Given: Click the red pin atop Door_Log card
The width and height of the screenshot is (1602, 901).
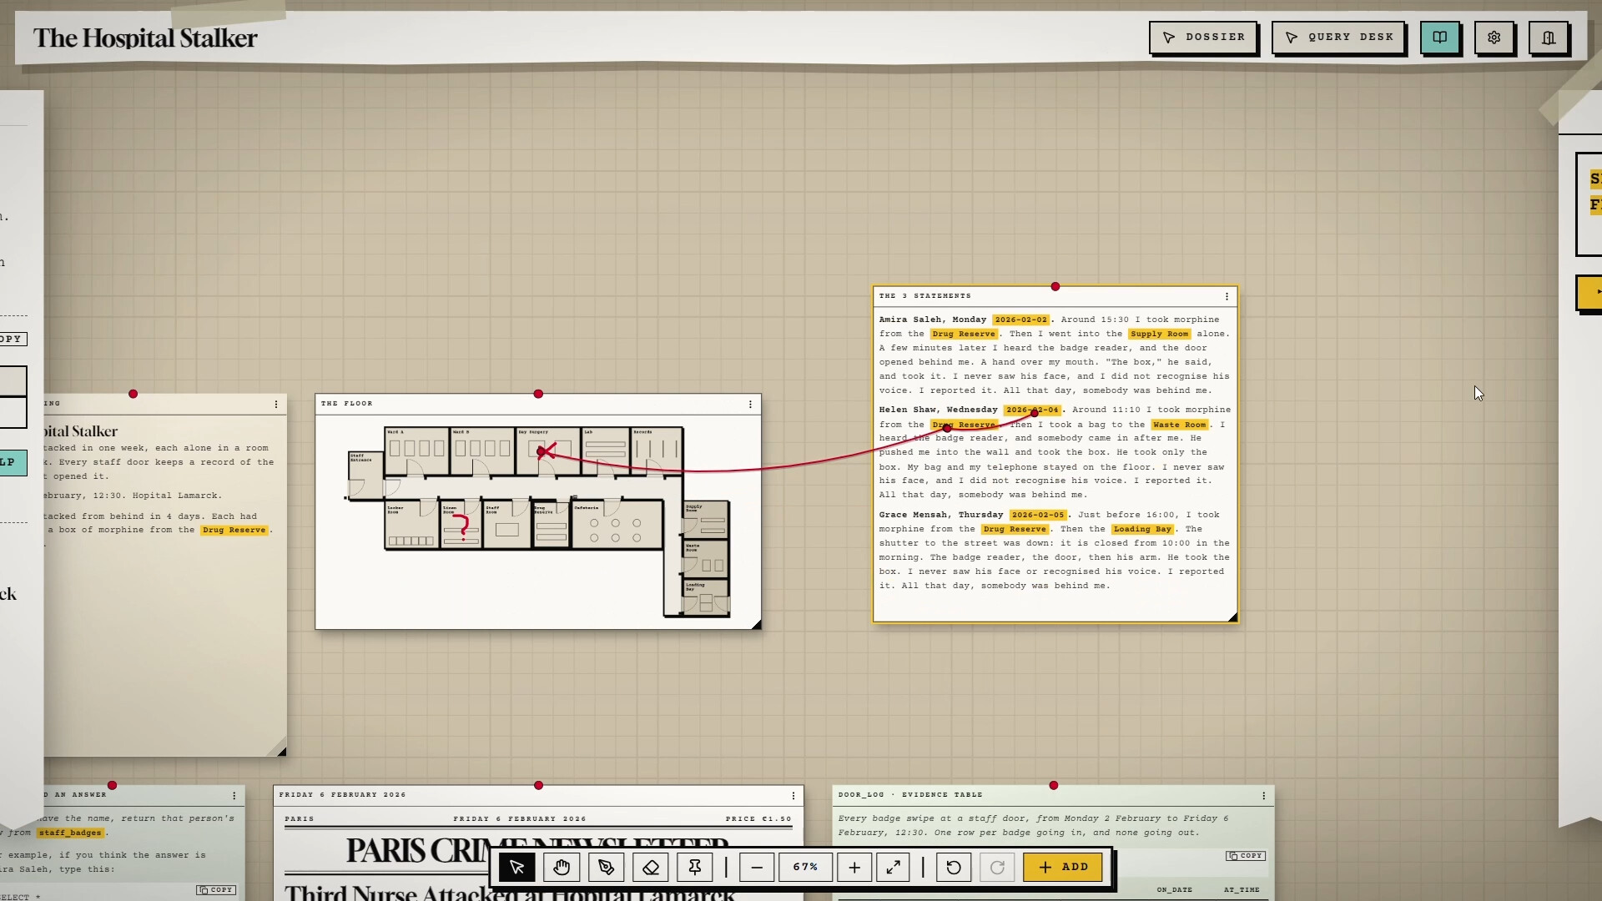Looking at the screenshot, I should click(1054, 786).
